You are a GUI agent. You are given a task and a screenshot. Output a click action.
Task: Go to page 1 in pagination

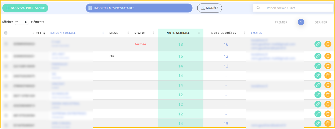[301, 22]
